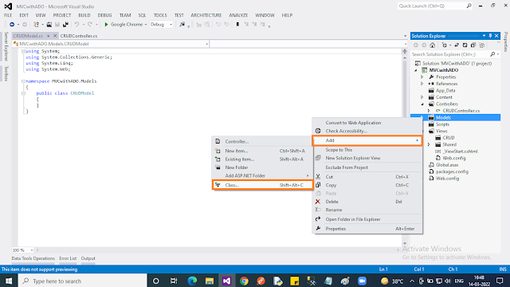Expand the CRUDController.cs tree node
The width and height of the screenshot is (510, 287).
[429, 111]
